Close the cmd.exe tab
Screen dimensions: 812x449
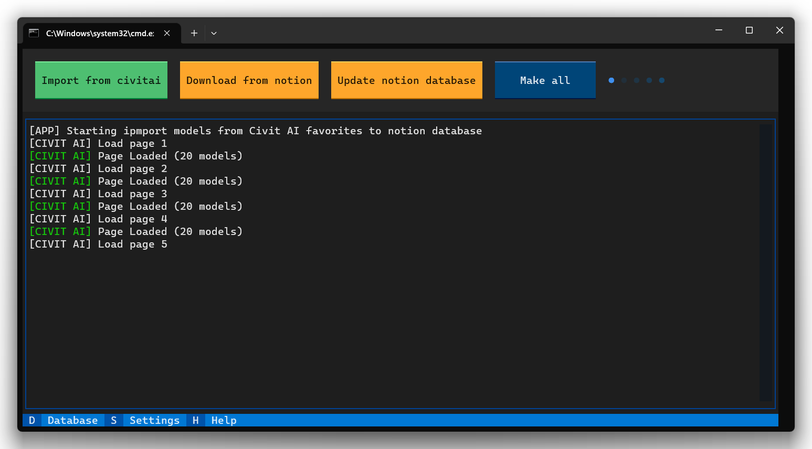[x=167, y=33]
